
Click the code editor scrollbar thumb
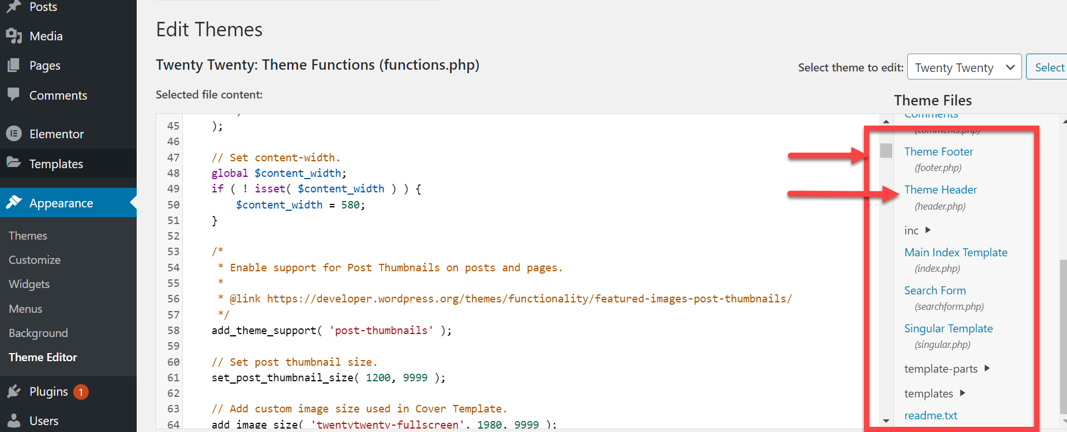point(886,151)
